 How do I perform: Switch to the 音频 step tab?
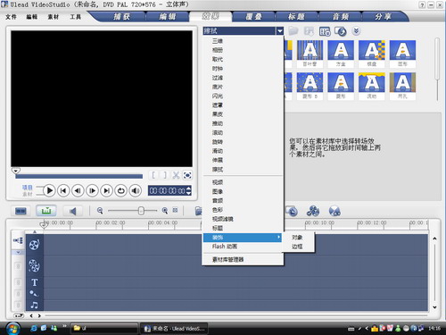[341, 16]
